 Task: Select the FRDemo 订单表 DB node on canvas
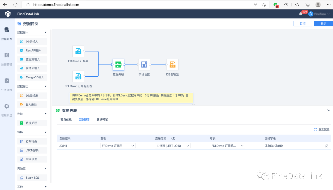(78, 51)
